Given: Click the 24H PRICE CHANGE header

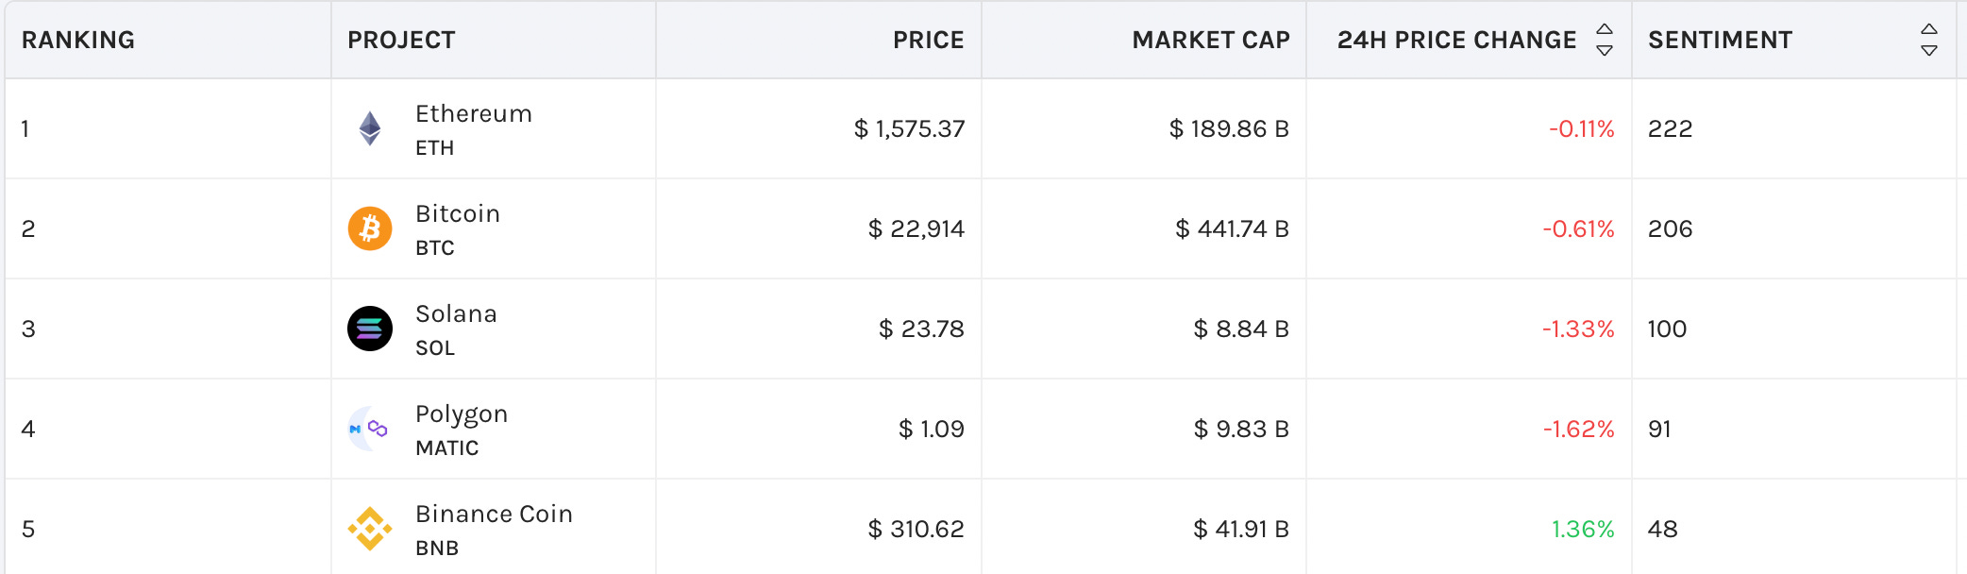Looking at the screenshot, I should click(x=1456, y=40).
